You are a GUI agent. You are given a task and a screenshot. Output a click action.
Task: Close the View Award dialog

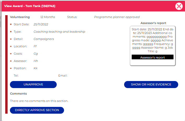pyautogui.click(x=179, y=6)
